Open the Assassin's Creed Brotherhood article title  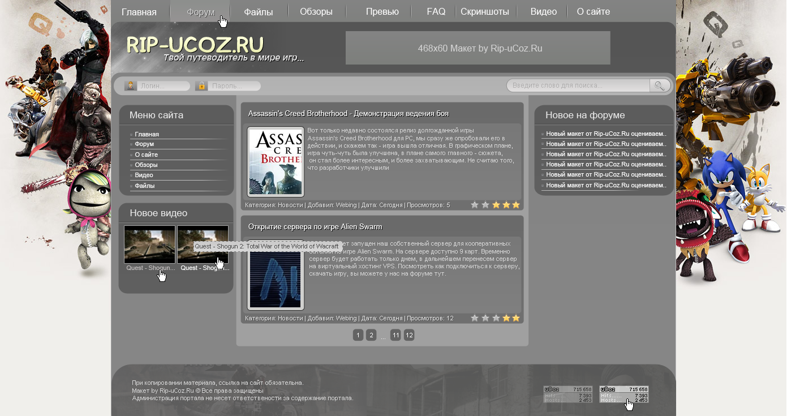(x=348, y=114)
